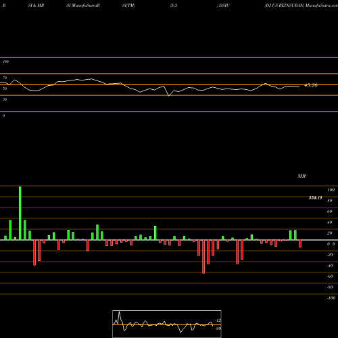Click the MR label above the histogram
Image resolution: width=338 pixels, height=338 pixels.
[301, 176]
